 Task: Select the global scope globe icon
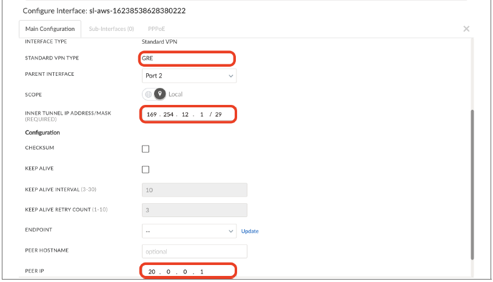(x=149, y=95)
